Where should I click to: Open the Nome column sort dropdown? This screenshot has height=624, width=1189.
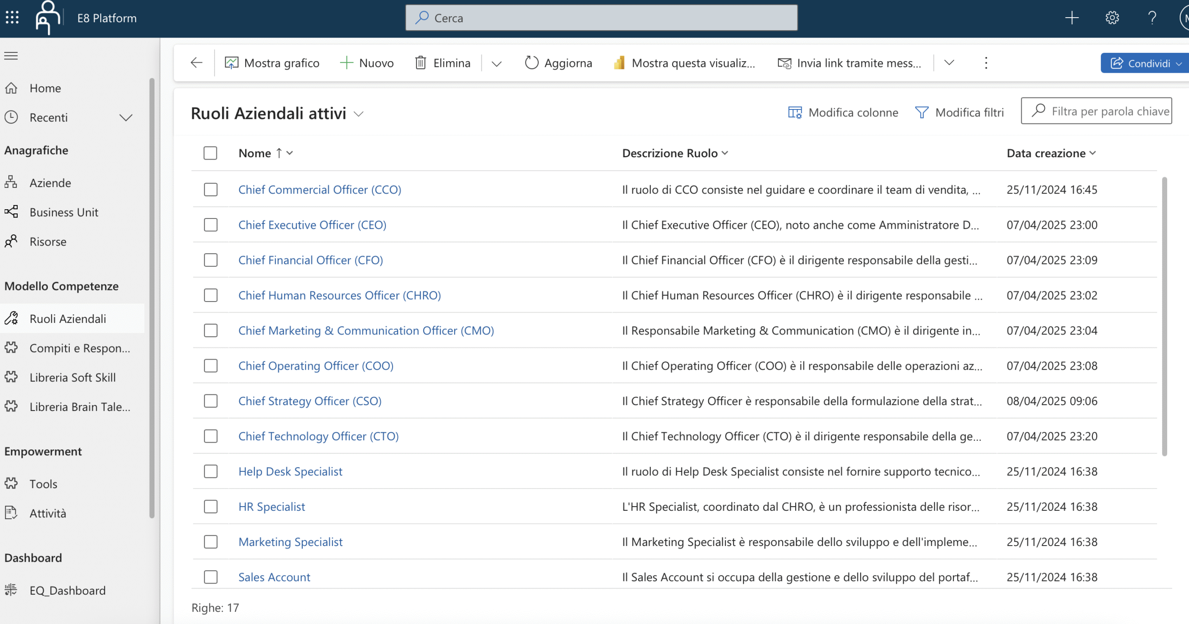[x=290, y=153]
